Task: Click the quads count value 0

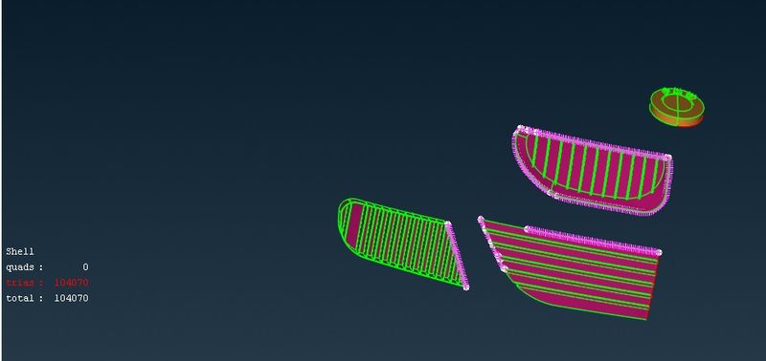Action: point(85,267)
